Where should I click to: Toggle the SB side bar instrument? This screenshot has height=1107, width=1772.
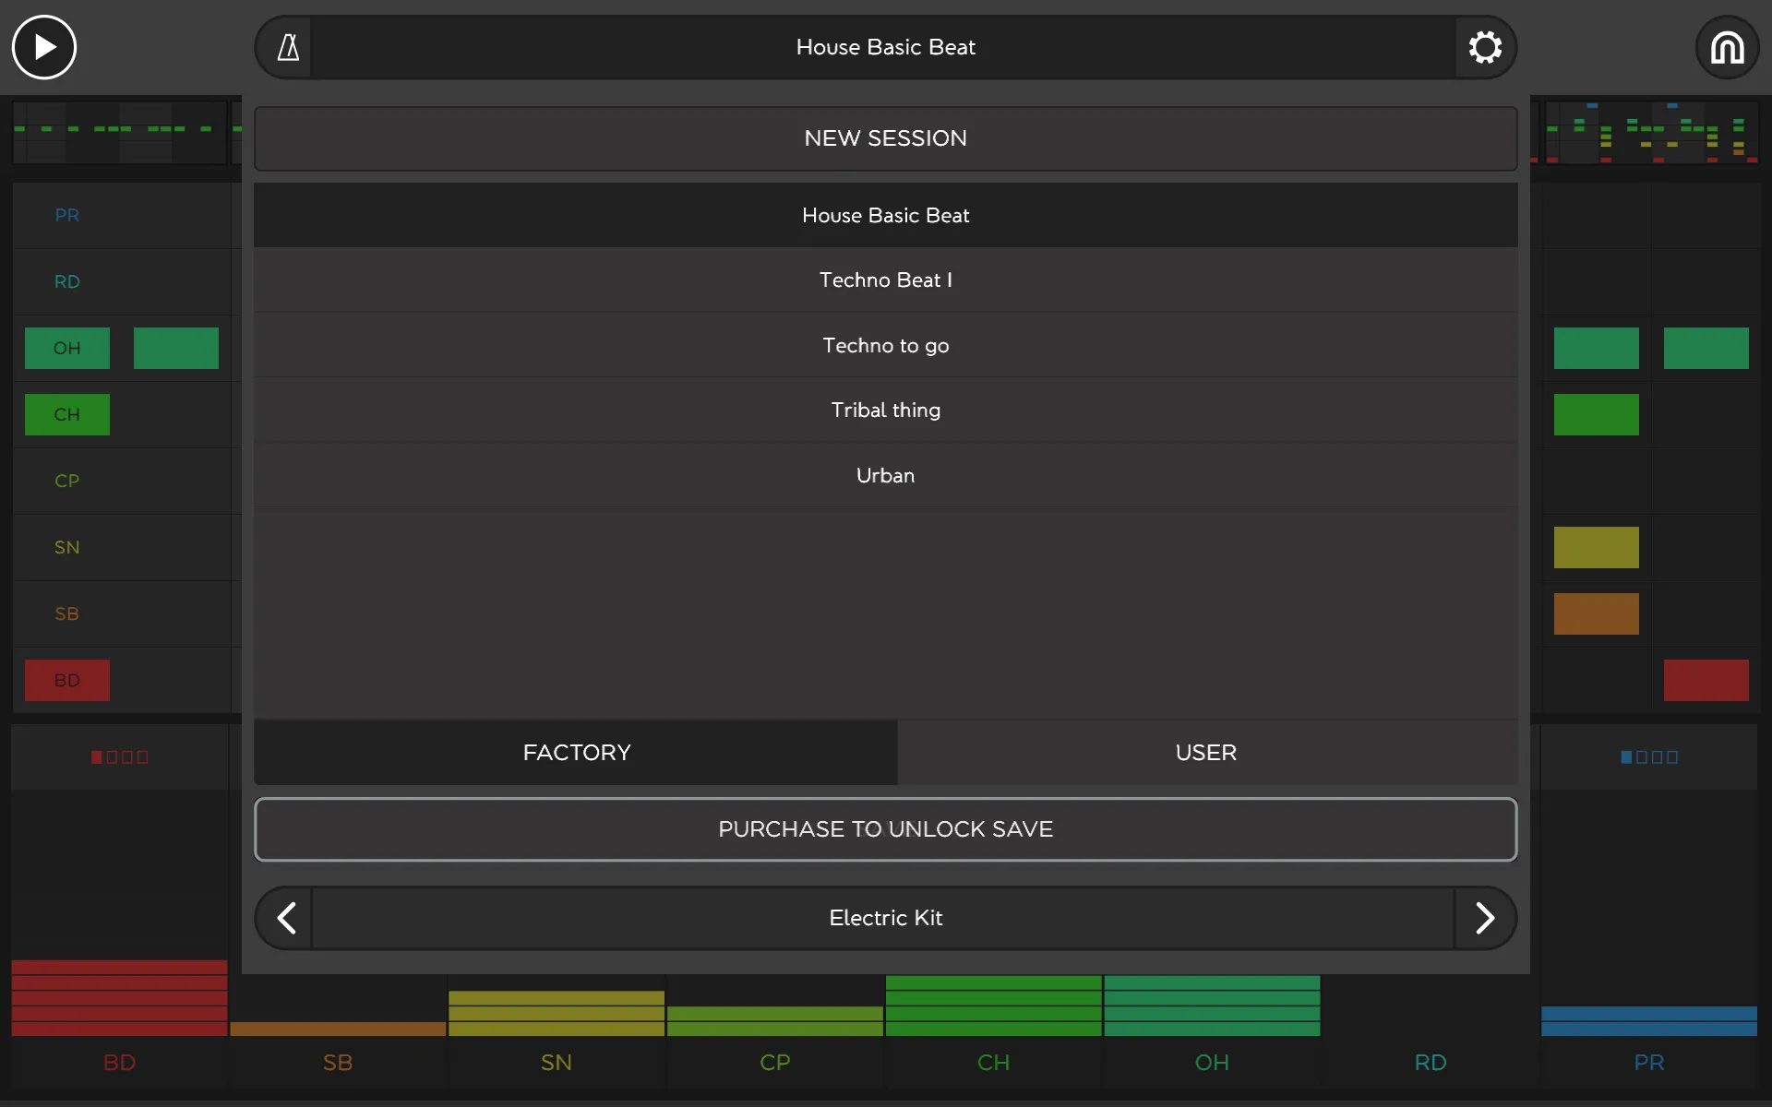[66, 613]
